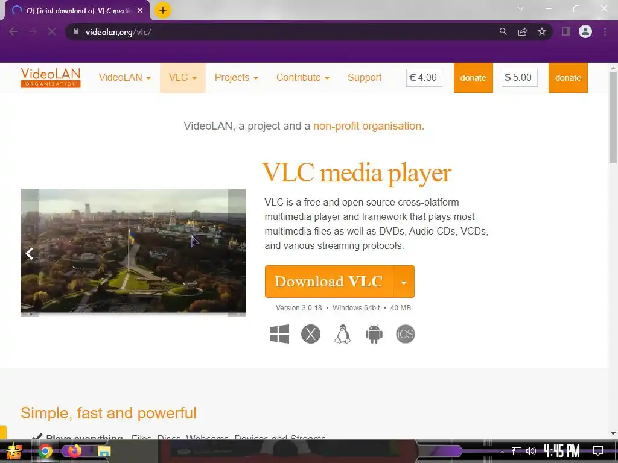Click donate button next to dollar amount
The height and width of the screenshot is (463, 618).
point(568,78)
